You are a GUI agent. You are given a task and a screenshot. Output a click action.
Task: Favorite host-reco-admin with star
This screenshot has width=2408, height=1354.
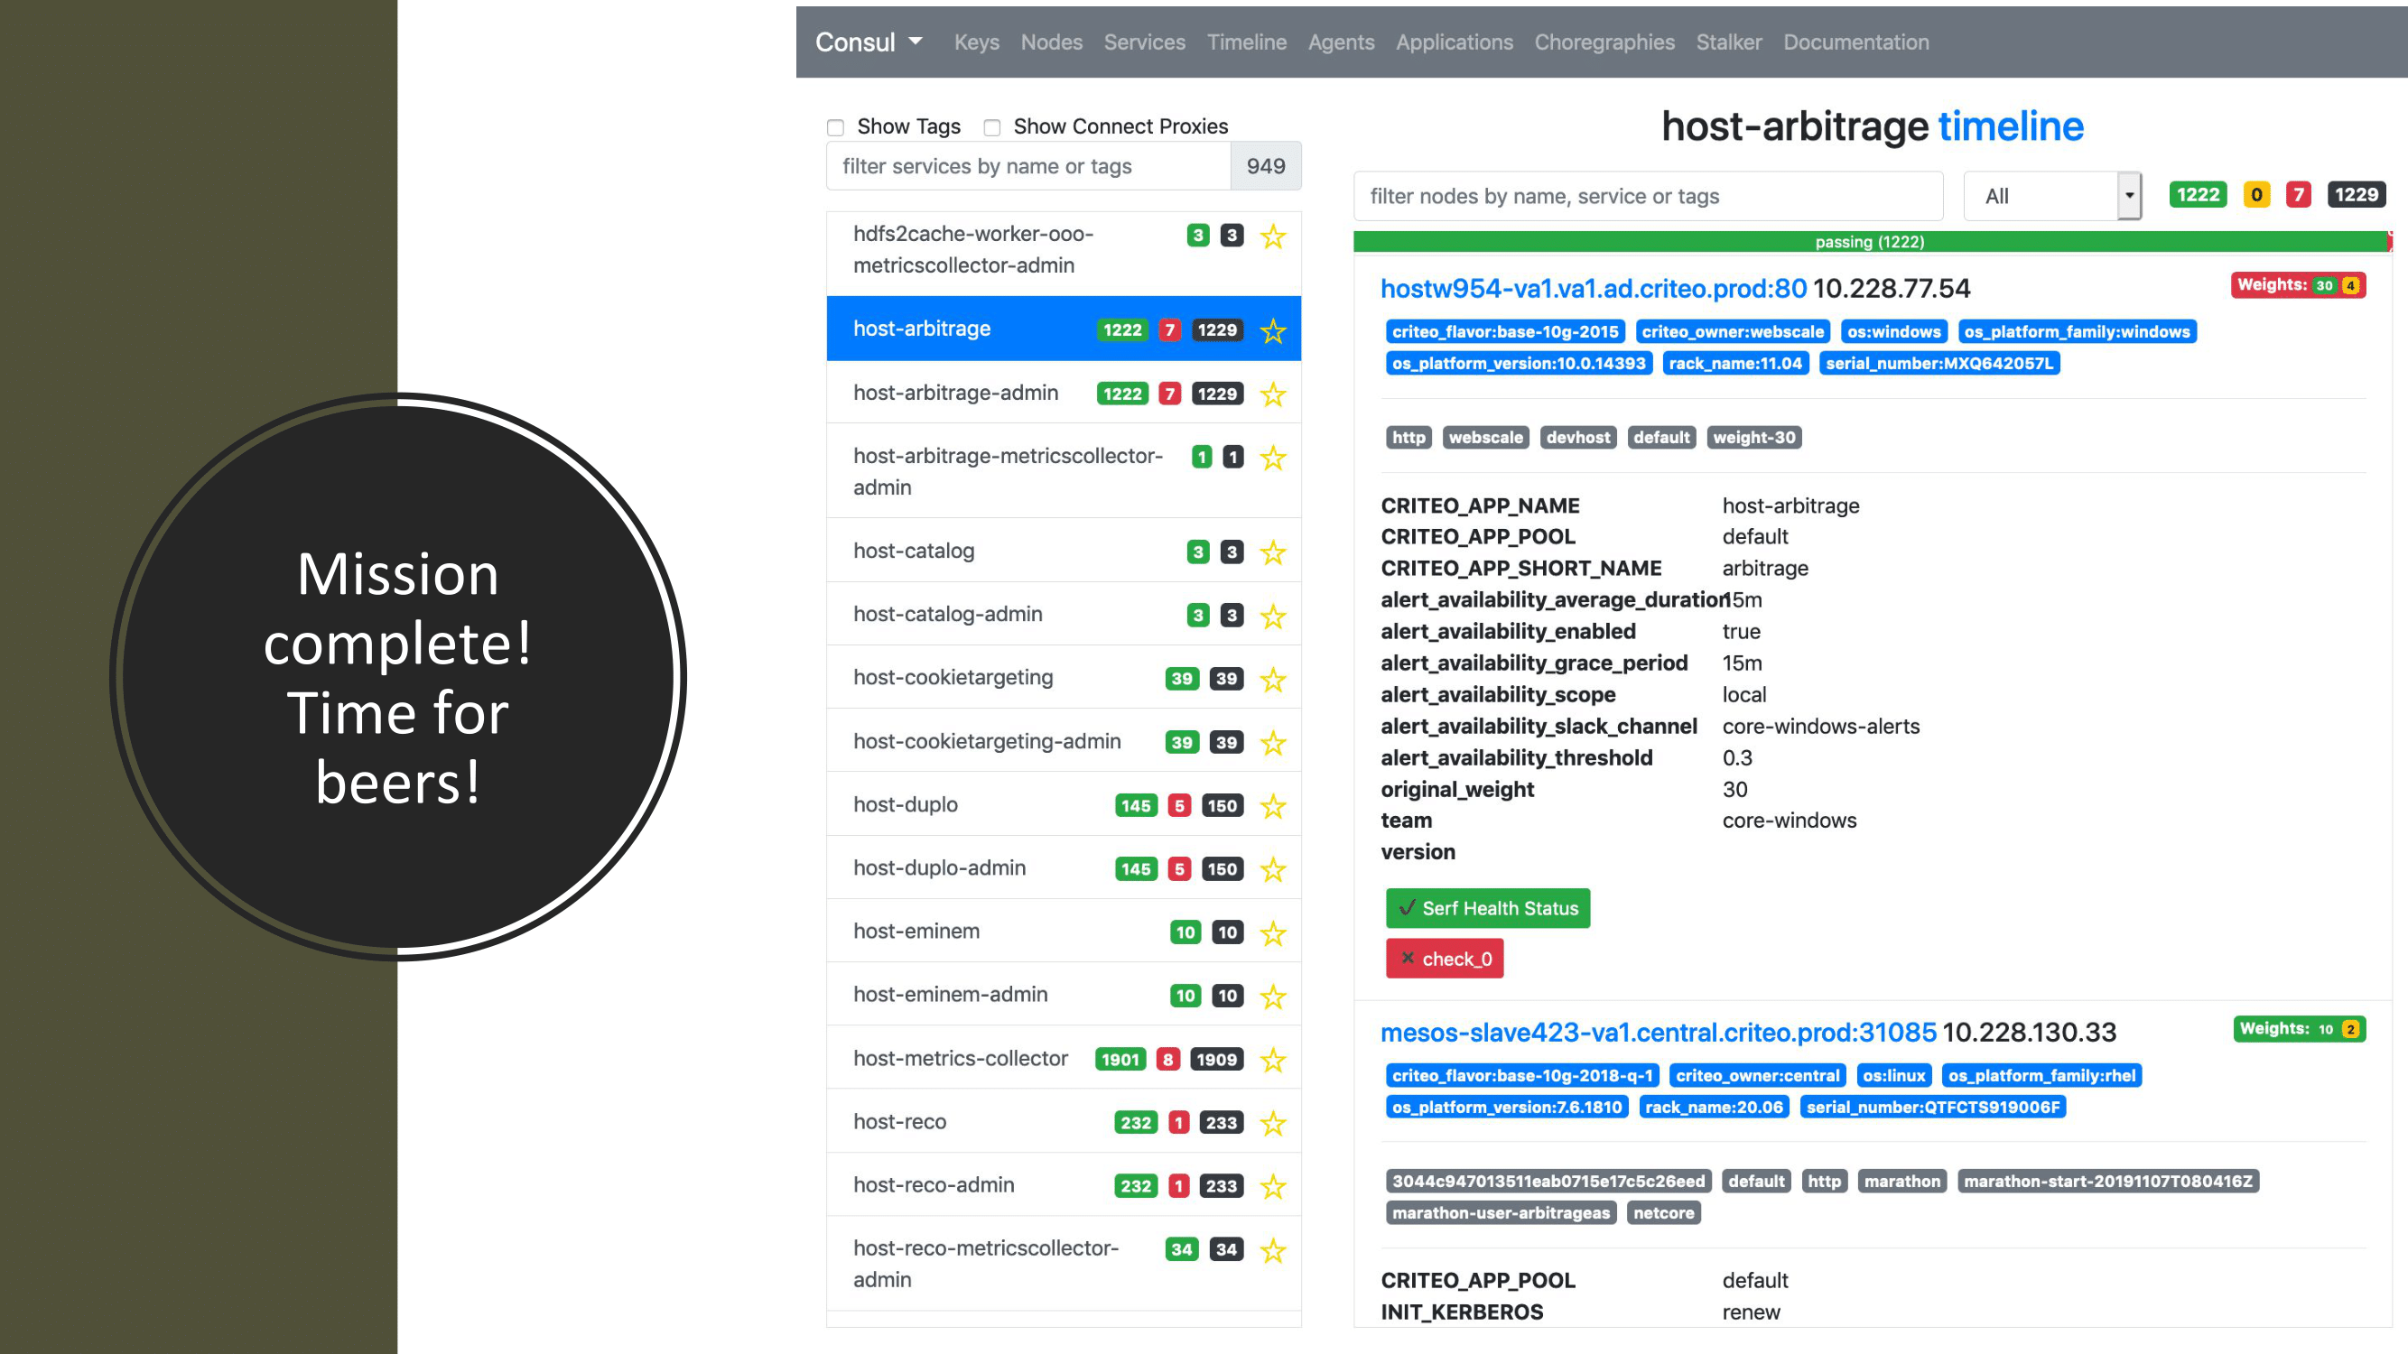point(1272,1186)
